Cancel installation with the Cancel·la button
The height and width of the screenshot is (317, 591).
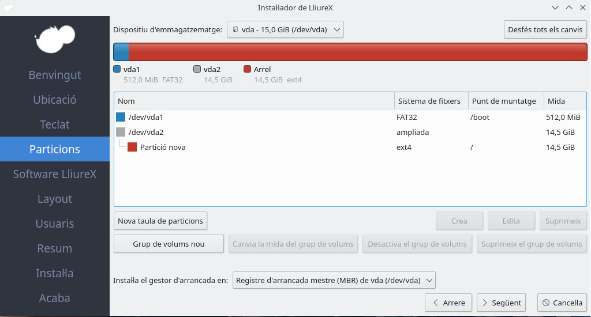click(x=562, y=303)
